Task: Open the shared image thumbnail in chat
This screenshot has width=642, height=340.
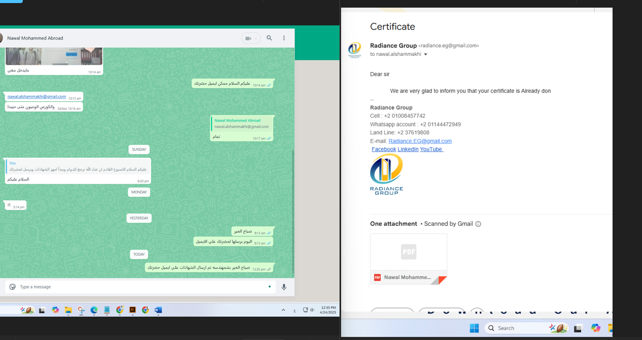Action: (x=54, y=56)
